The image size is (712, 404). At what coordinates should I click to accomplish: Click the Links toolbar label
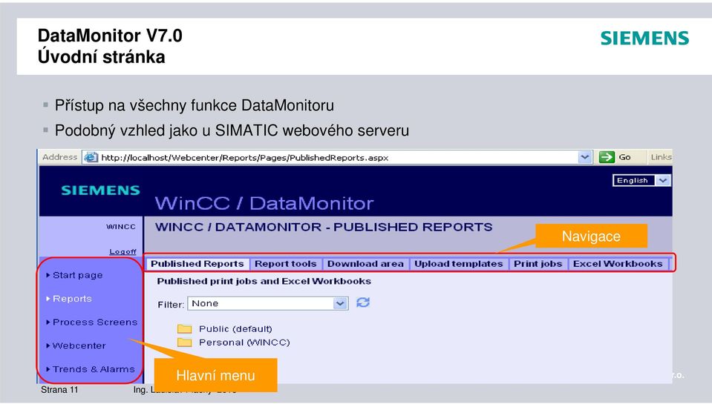tap(661, 157)
